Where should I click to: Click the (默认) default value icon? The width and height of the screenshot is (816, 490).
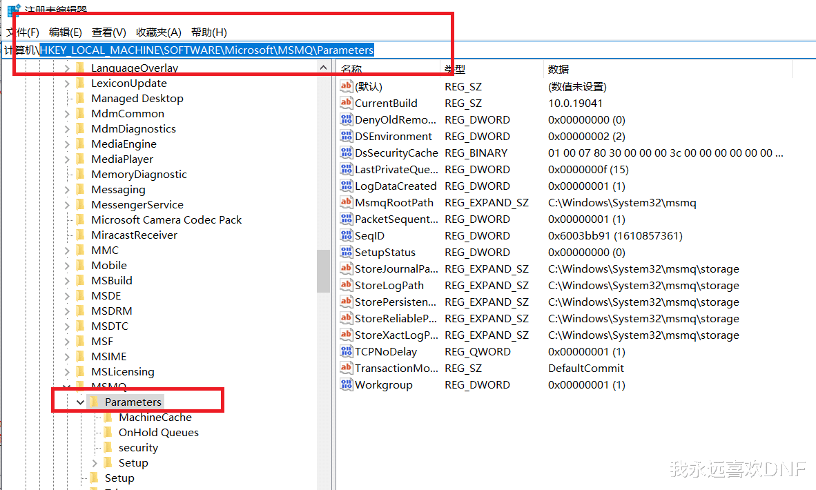[x=346, y=86]
